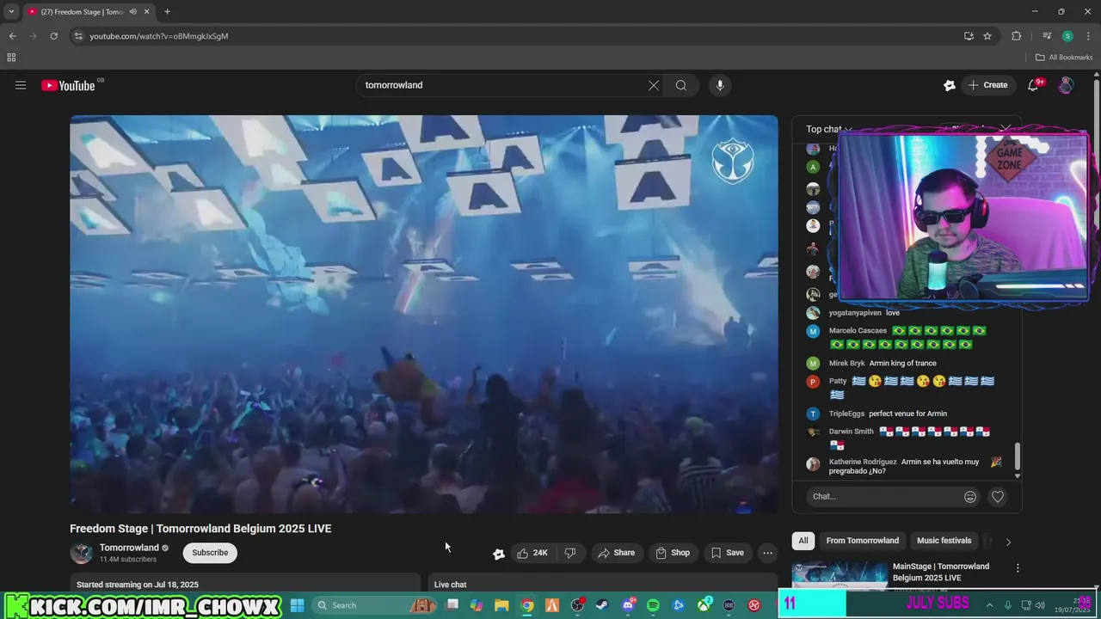The image size is (1101, 619).
Task: Expand the Top chat dropdown
Action: coord(828,129)
